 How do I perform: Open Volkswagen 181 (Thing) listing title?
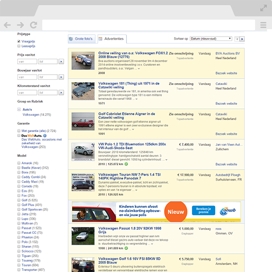[129, 86]
